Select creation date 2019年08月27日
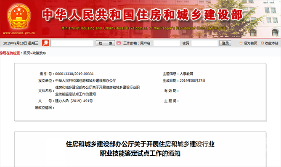The width and height of the screenshot is (281, 167). [x=193, y=81]
